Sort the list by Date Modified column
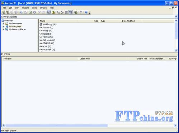The width and height of the screenshot is (179, 133). click(131, 21)
